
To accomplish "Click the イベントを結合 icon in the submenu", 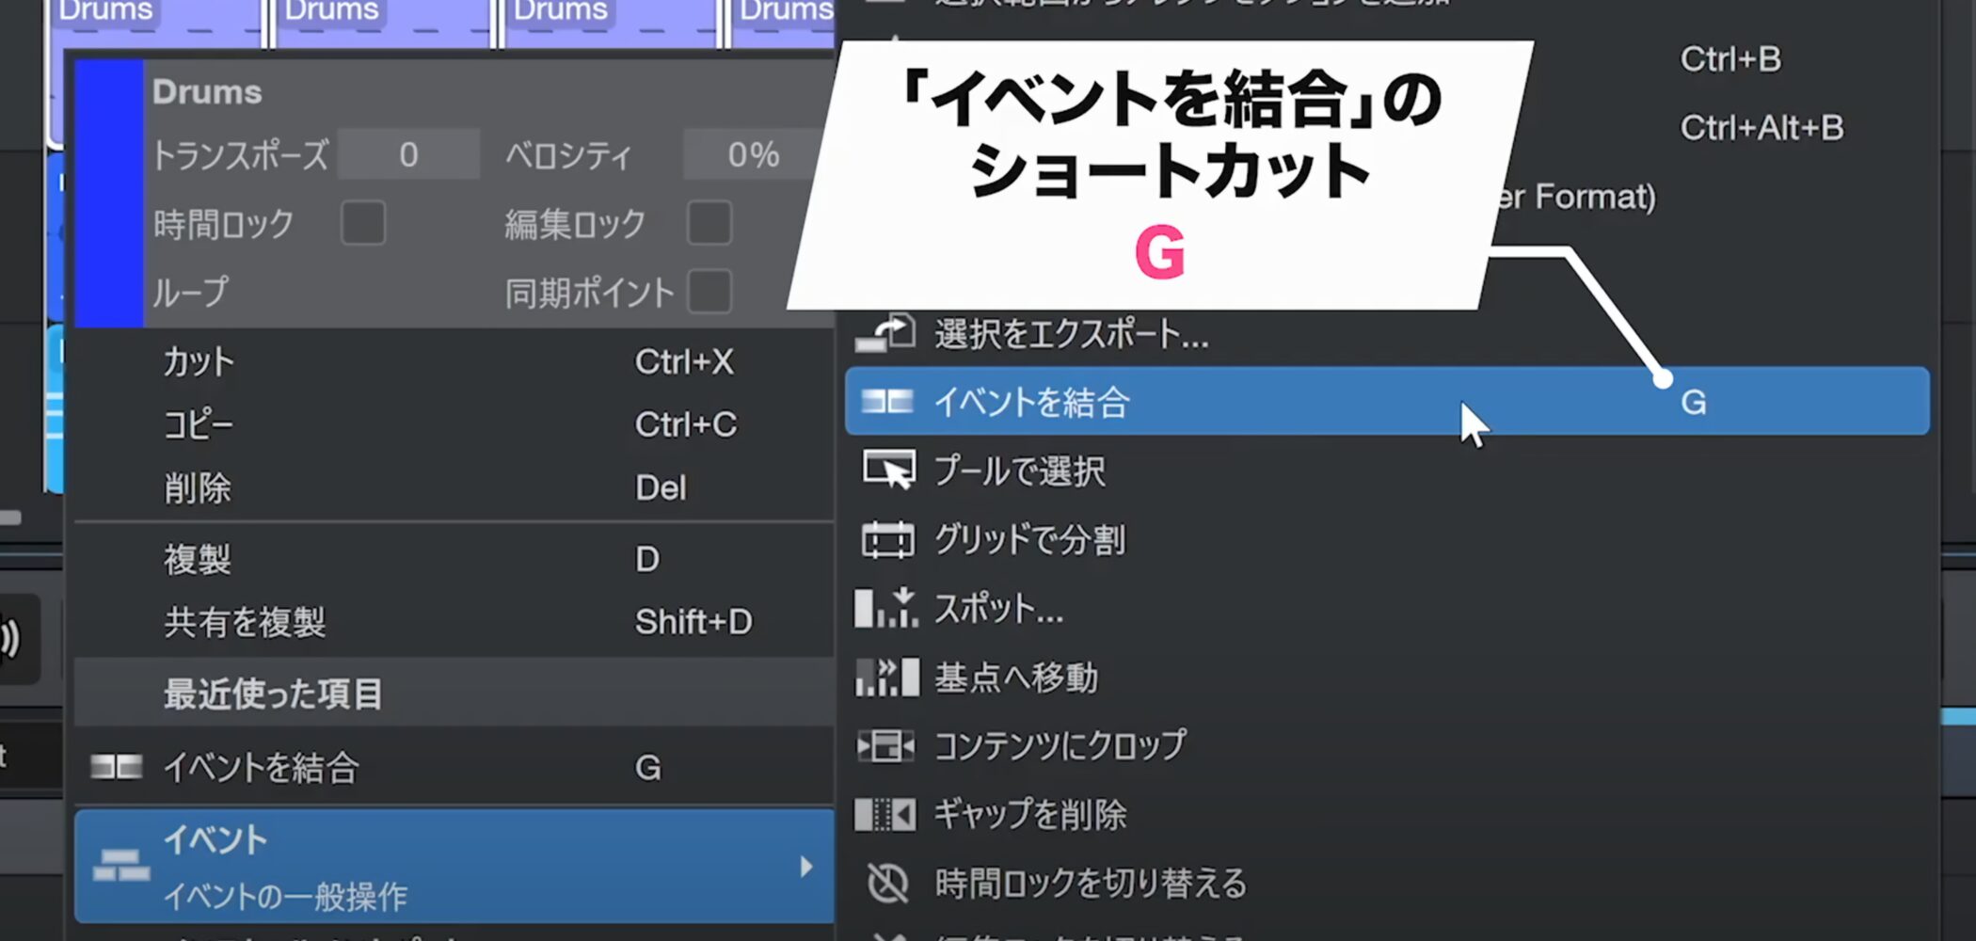I will (886, 402).
